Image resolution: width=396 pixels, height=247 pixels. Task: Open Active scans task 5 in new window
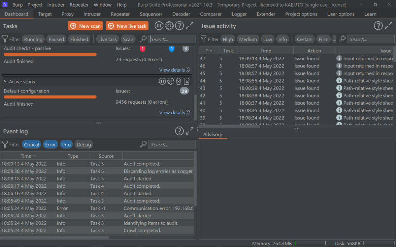click(x=187, y=81)
